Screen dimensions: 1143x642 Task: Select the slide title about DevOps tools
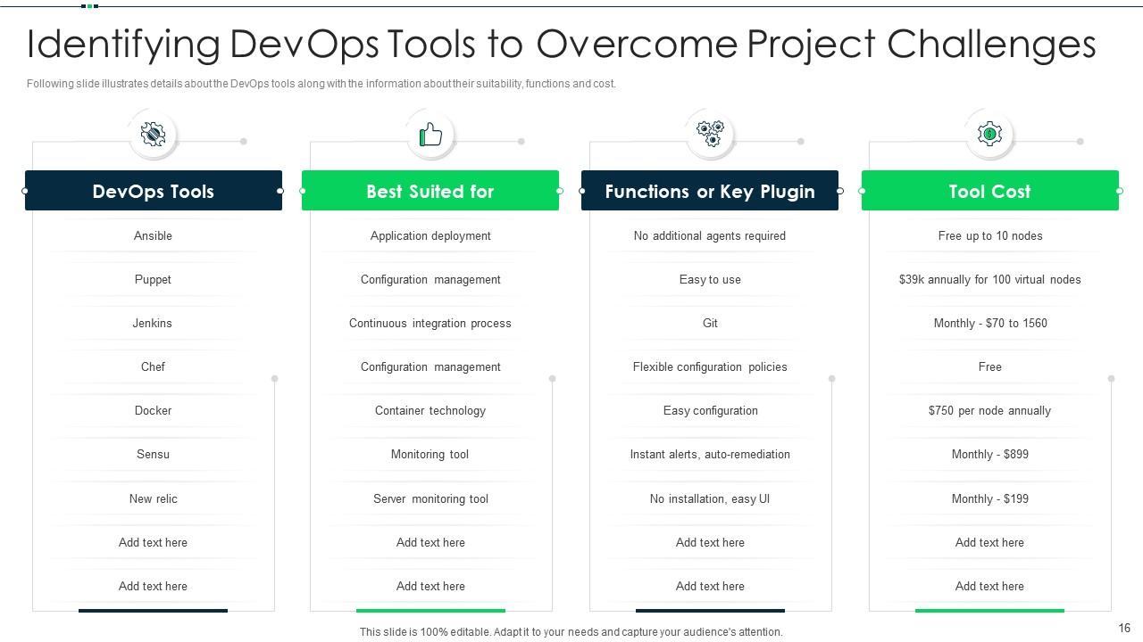click(x=561, y=44)
